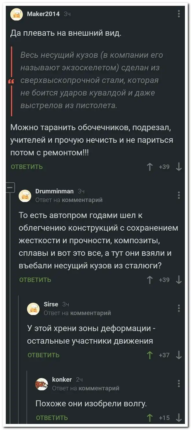The height and width of the screenshot is (430, 191).
Task: Reply to Sirse's comment
Action: (x=43, y=355)
